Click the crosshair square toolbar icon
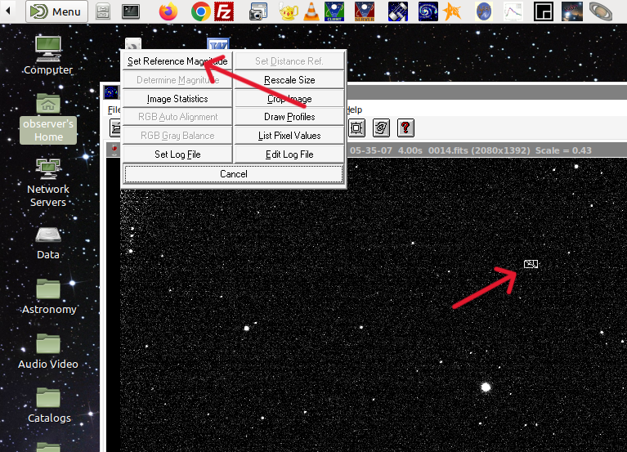Screen dimensions: 627x452 click(356, 128)
